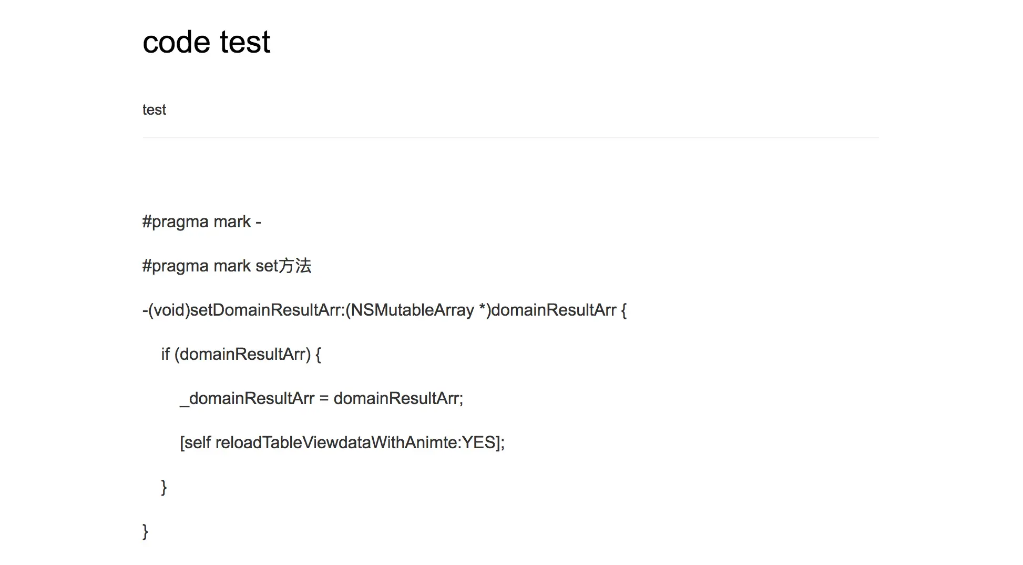
Task: Click the horizontal divider line below the subtitle
Action: (x=510, y=137)
